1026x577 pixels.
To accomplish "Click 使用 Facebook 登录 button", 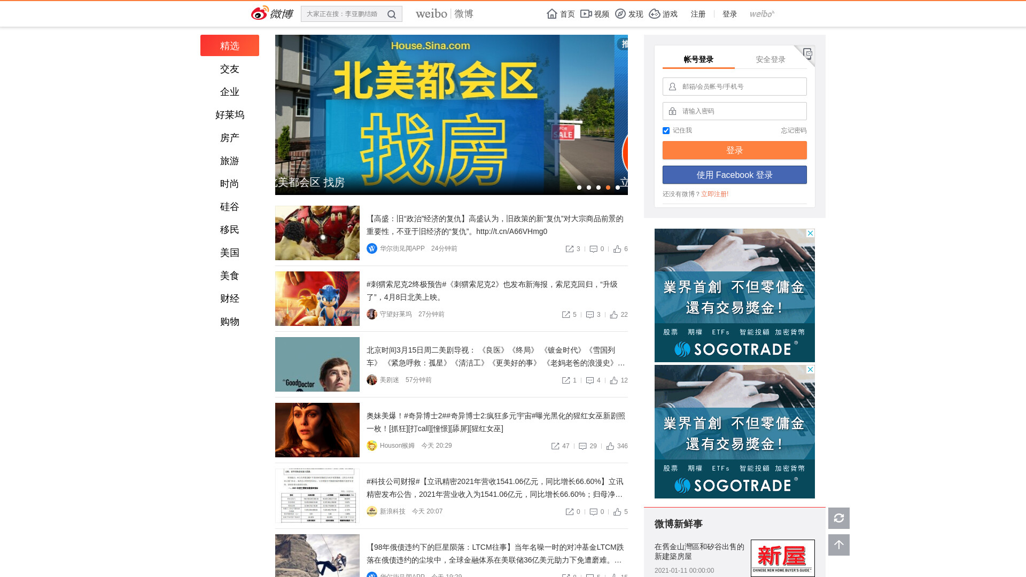I will click(735, 175).
